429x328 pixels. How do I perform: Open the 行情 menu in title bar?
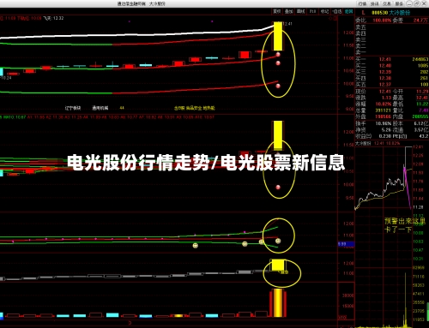tap(362, 3)
